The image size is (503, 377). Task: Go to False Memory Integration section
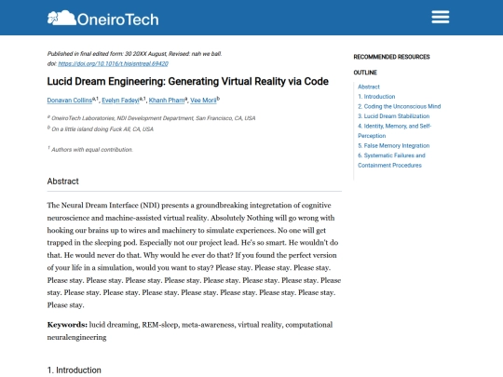394,145
